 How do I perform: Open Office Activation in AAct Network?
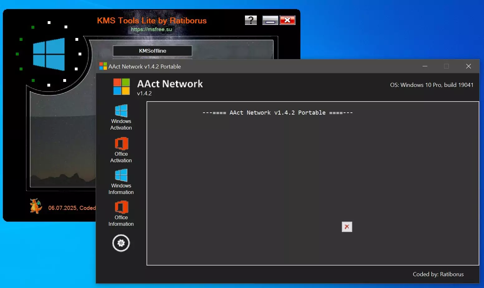point(121,150)
